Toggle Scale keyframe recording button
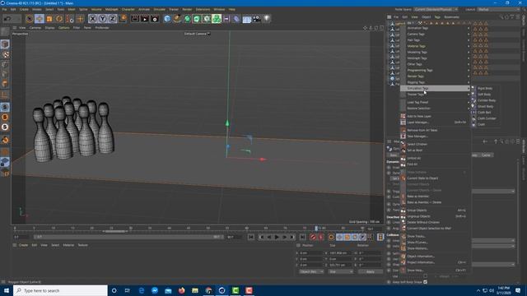Viewport: 527px width, 296px height. (x=347, y=238)
